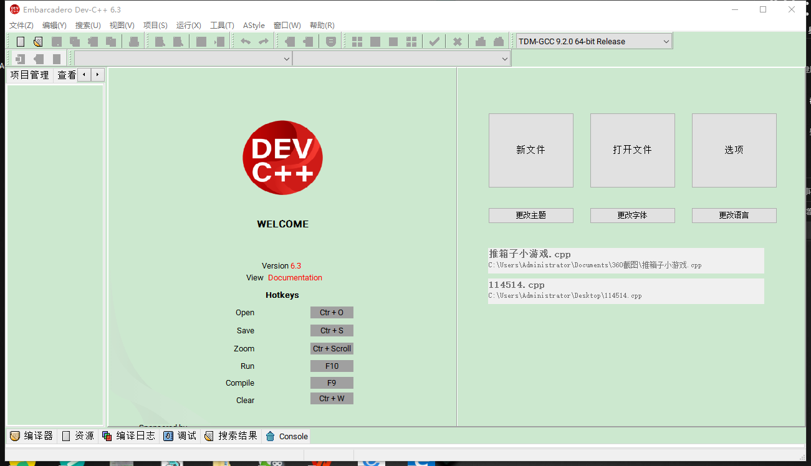Click the New file toolbar icon
Image resolution: width=811 pixels, height=466 pixels.
21,42
